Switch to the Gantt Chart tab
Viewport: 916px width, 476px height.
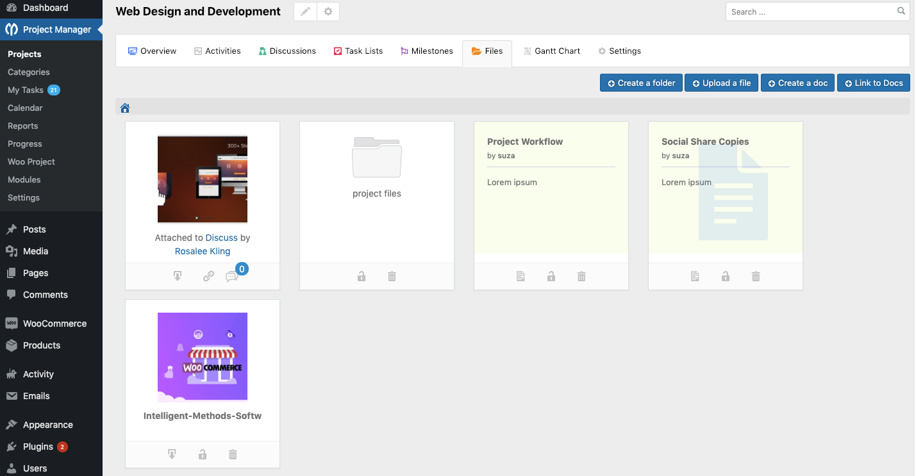pos(552,51)
